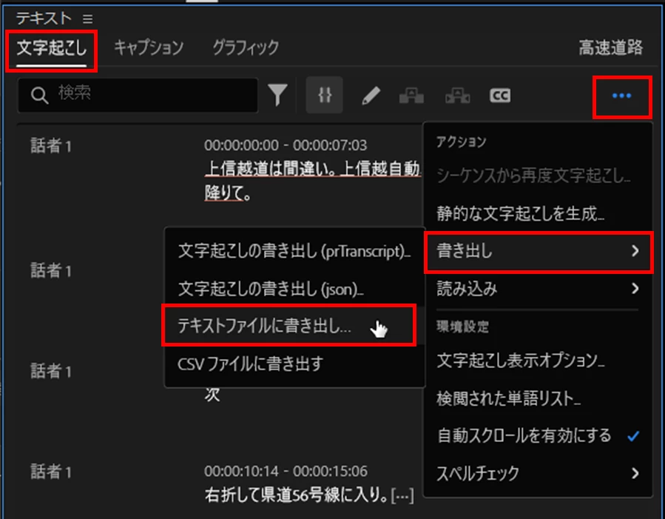Select 静的な文字起こしを生成 menu item
Viewport: 665px width, 519px height.
pos(538,213)
